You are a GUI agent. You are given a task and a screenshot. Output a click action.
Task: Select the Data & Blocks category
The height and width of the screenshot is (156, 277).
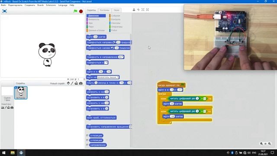coord(96,30)
